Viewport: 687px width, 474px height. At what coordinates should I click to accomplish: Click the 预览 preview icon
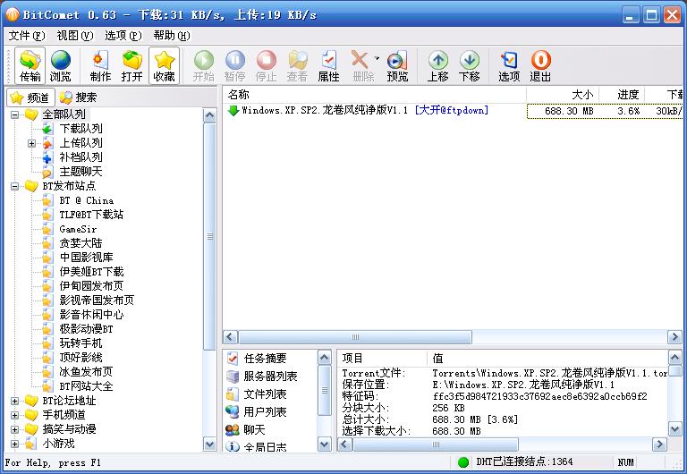click(397, 65)
